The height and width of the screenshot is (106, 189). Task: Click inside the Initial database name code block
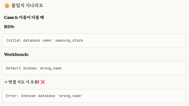94,40
